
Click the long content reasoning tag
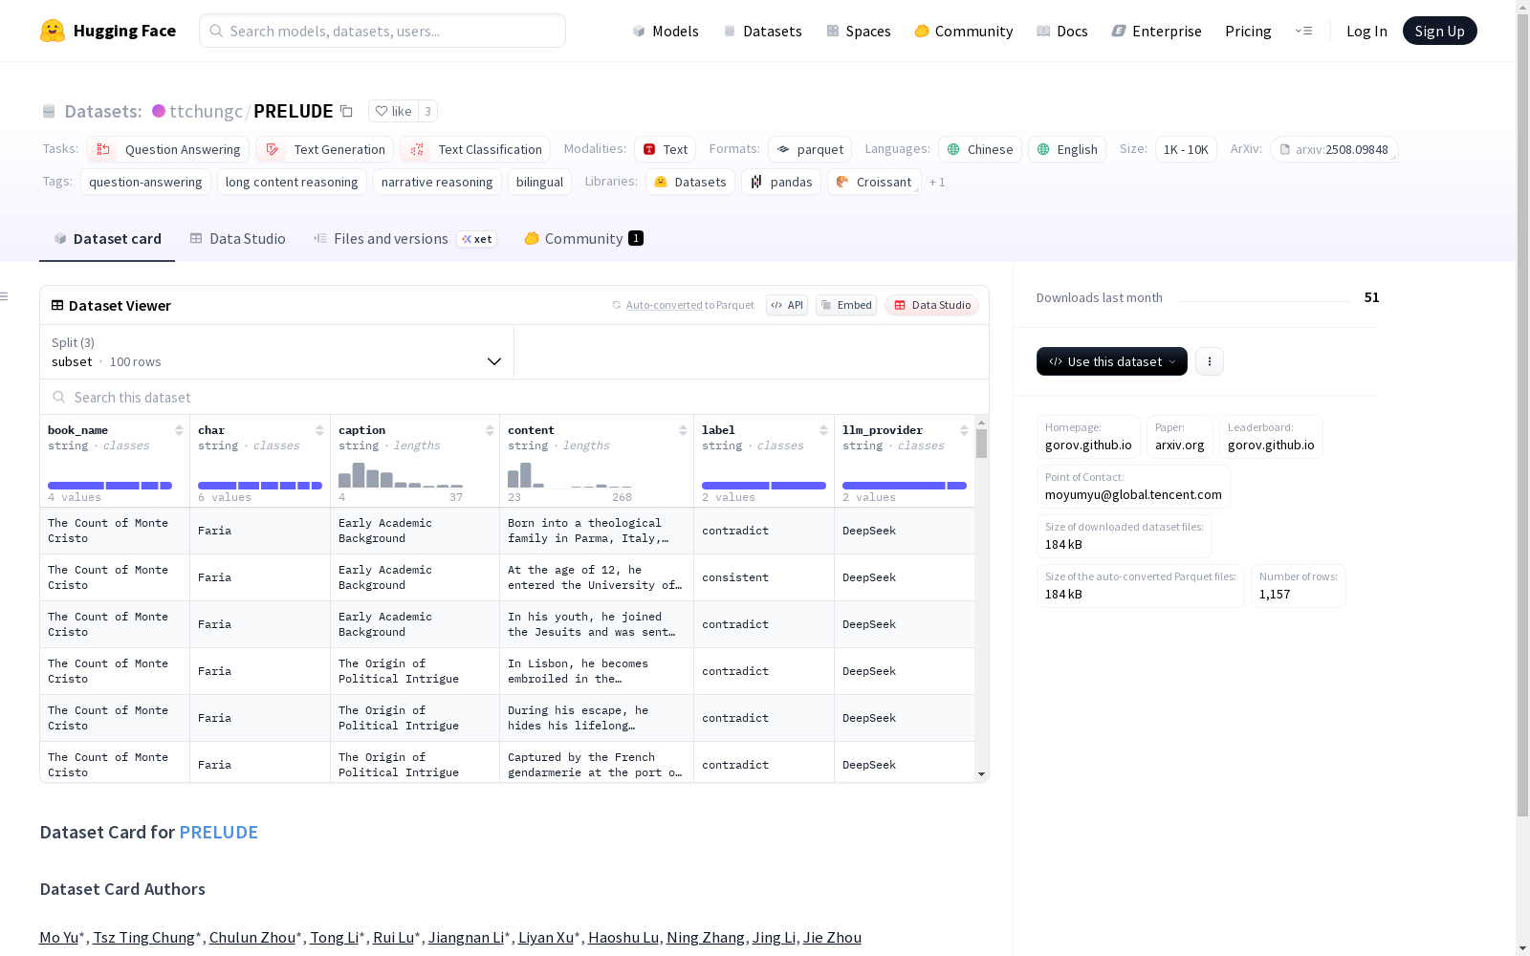pos(292,182)
